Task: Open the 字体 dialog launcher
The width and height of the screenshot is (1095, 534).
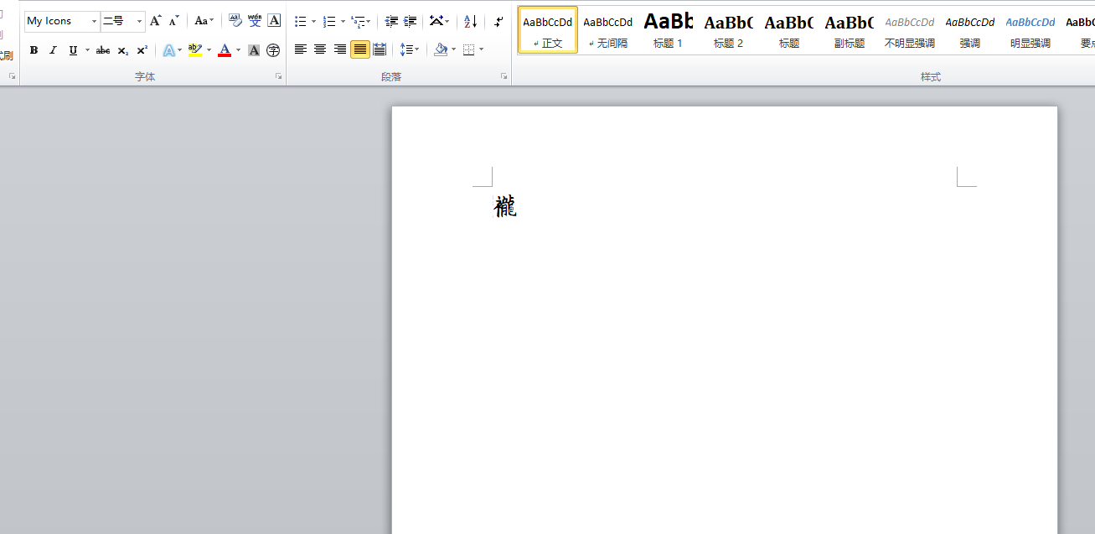Action: click(278, 76)
